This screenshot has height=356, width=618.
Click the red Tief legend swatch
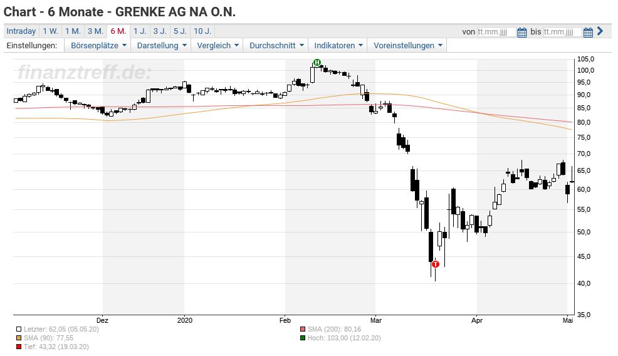(19, 347)
